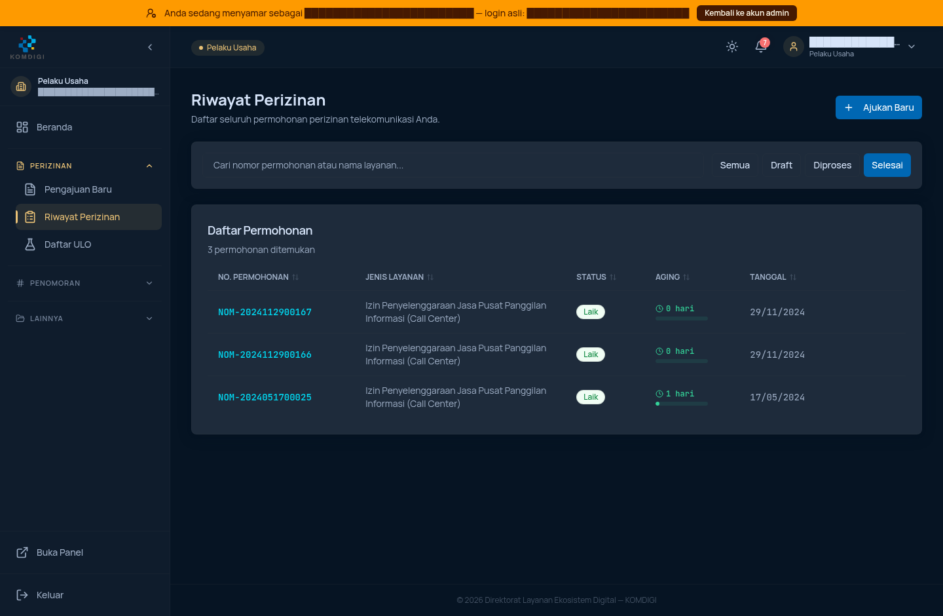The image size is (943, 616).
Task: Expand the LAINNYA section
Action: pyautogui.click(x=85, y=318)
